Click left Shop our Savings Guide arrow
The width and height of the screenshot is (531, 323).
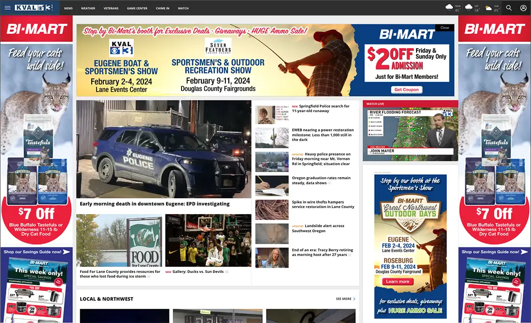pyautogui.click(x=67, y=252)
